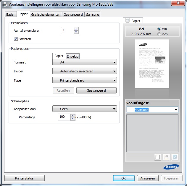This screenshot has width=187, height=186.
Task: Click the new blank preset icon
Action: [x=157, y=157]
